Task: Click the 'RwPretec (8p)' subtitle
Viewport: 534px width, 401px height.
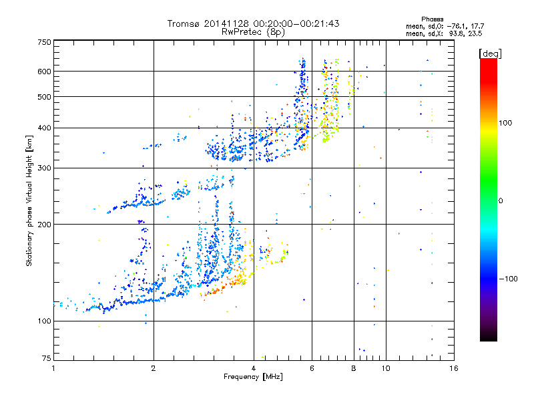Action: (253, 32)
